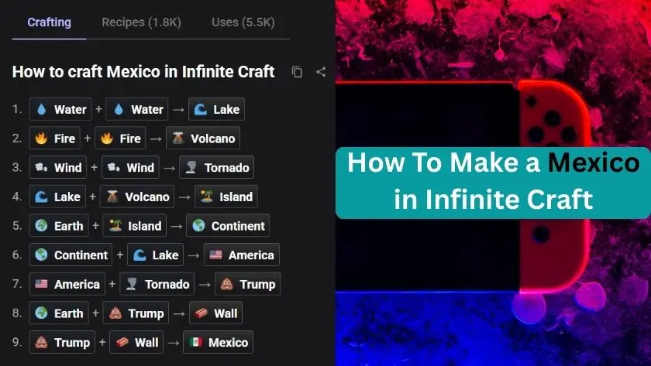Open the Trump result in step 7

(x=248, y=284)
